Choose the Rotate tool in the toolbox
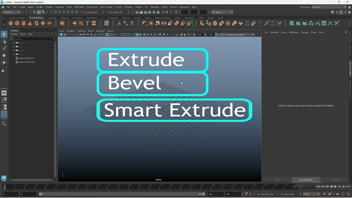 tap(4, 63)
